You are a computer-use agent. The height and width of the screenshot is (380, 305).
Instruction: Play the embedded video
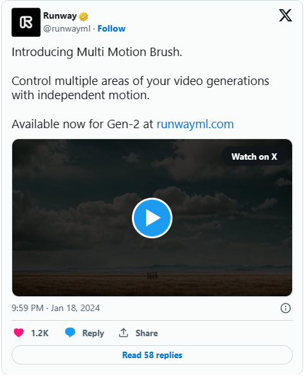tap(152, 218)
